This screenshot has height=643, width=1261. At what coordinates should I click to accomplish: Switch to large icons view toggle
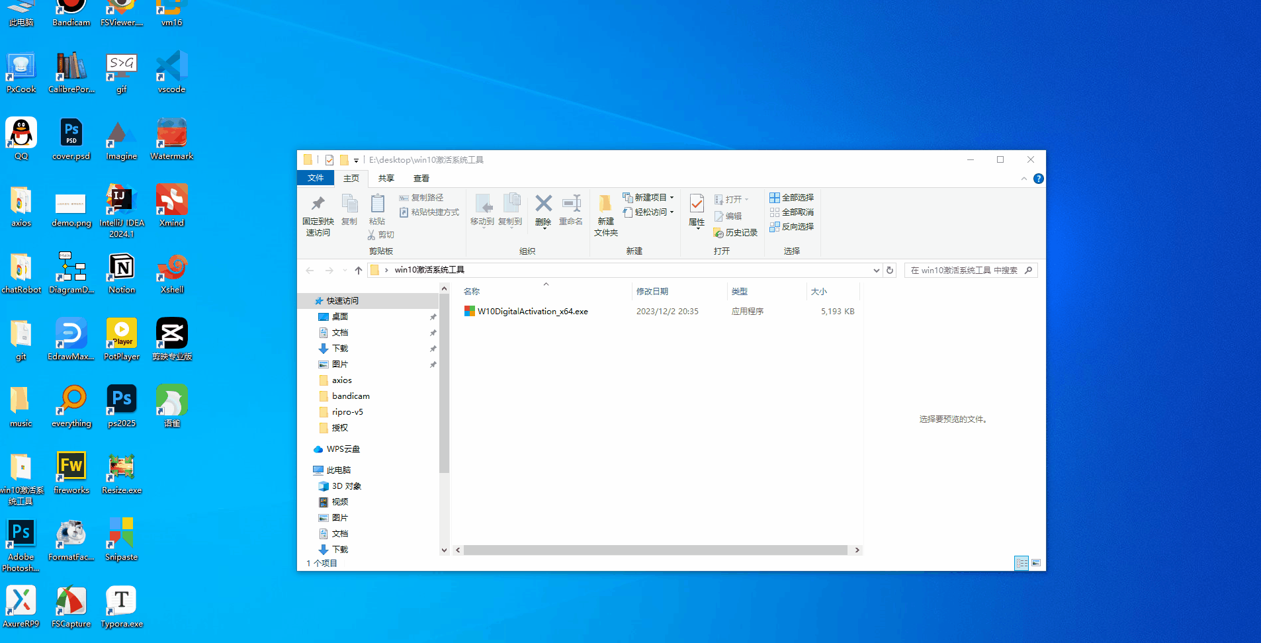1036,563
